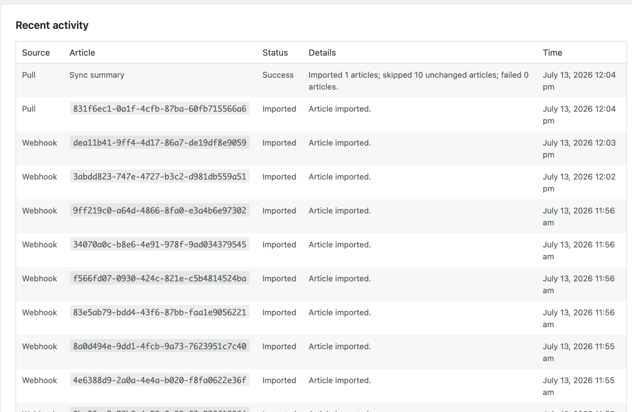Click 'Webhook' source in the 9ff219c0 row
The height and width of the screenshot is (412, 632).
click(39, 211)
